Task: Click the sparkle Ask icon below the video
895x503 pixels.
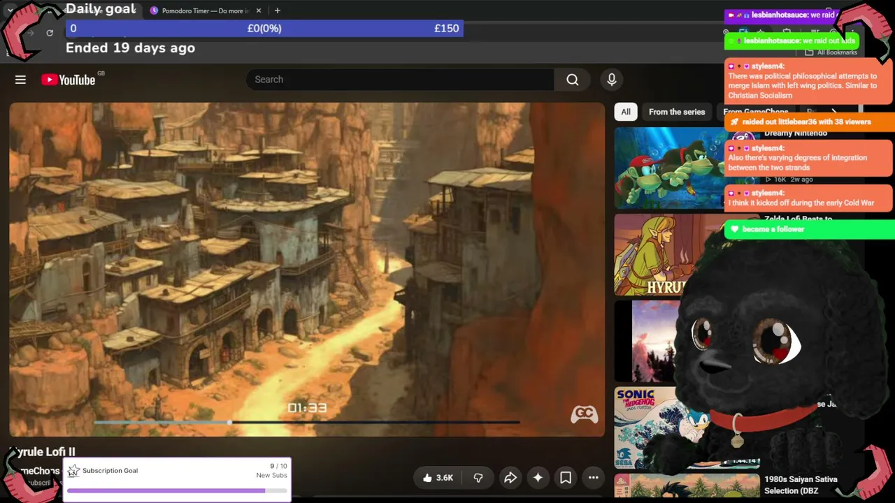Action: (x=538, y=478)
